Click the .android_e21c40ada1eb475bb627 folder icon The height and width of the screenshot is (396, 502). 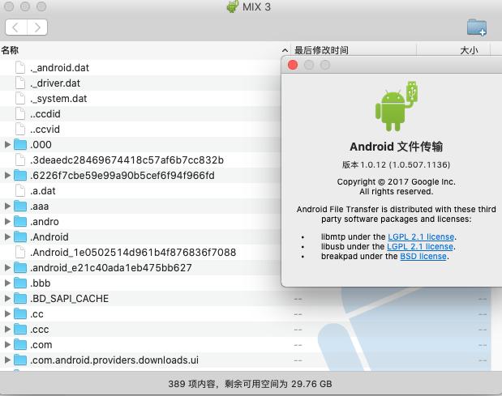[20, 267]
